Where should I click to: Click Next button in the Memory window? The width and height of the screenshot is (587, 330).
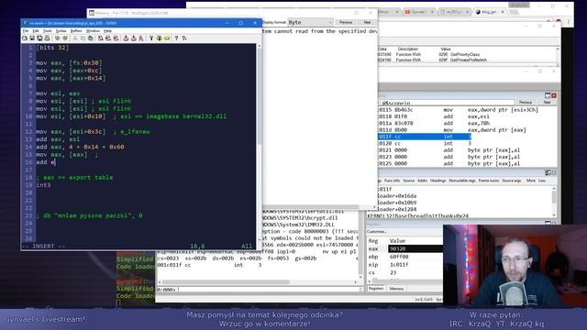coord(367,22)
